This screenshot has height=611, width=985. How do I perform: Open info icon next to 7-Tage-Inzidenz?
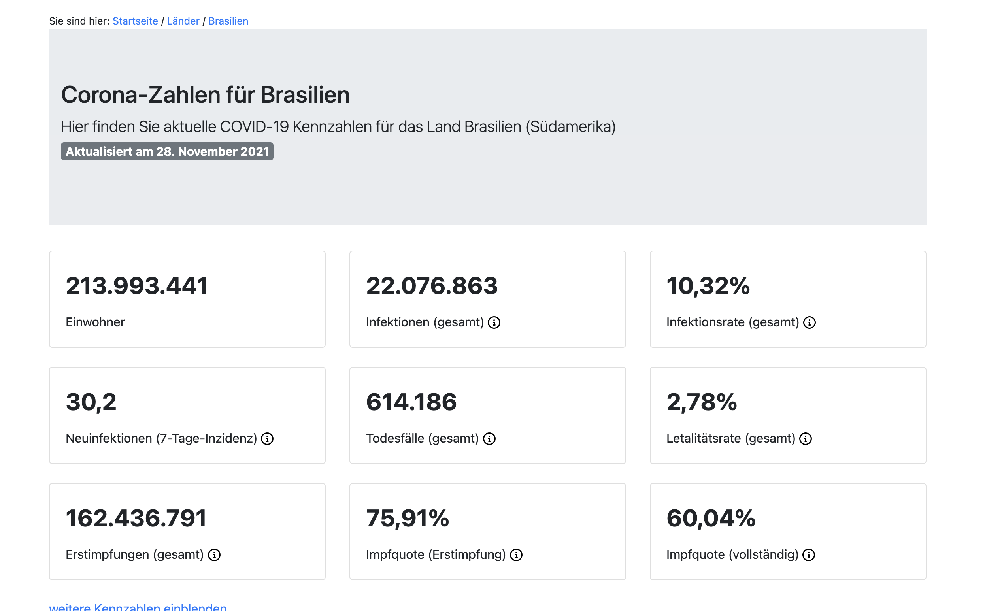(x=267, y=438)
